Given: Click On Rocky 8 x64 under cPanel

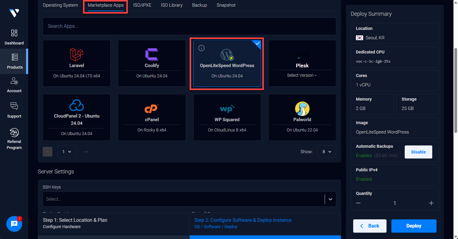Looking at the screenshot, I should [x=152, y=130].
